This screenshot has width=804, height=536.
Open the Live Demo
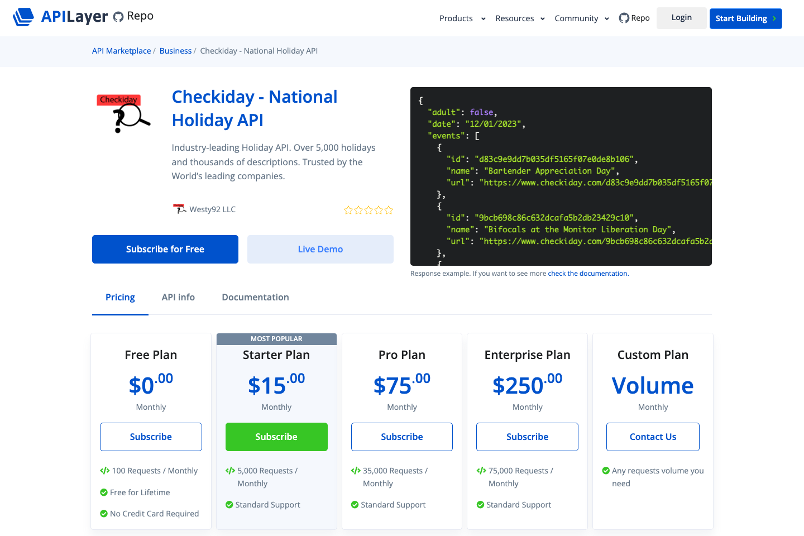320,249
